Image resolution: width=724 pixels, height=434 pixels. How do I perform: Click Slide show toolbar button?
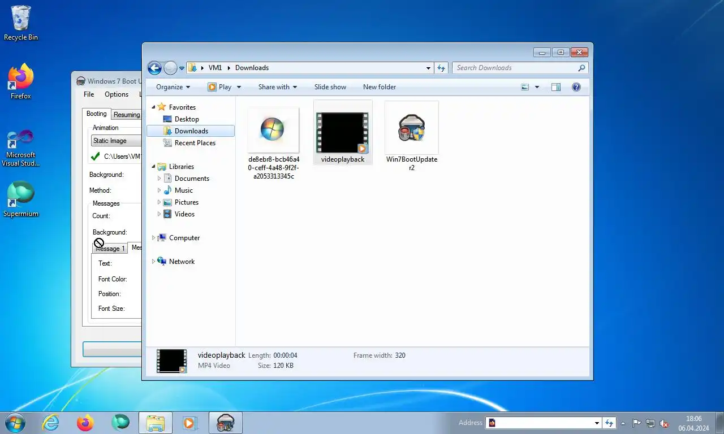(x=330, y=87)
